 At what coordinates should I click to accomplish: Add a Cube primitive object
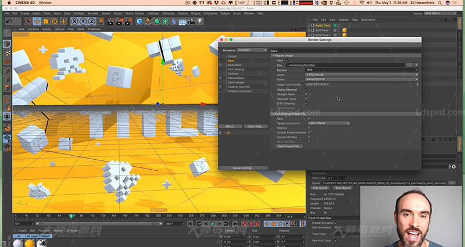coord(139,22)
